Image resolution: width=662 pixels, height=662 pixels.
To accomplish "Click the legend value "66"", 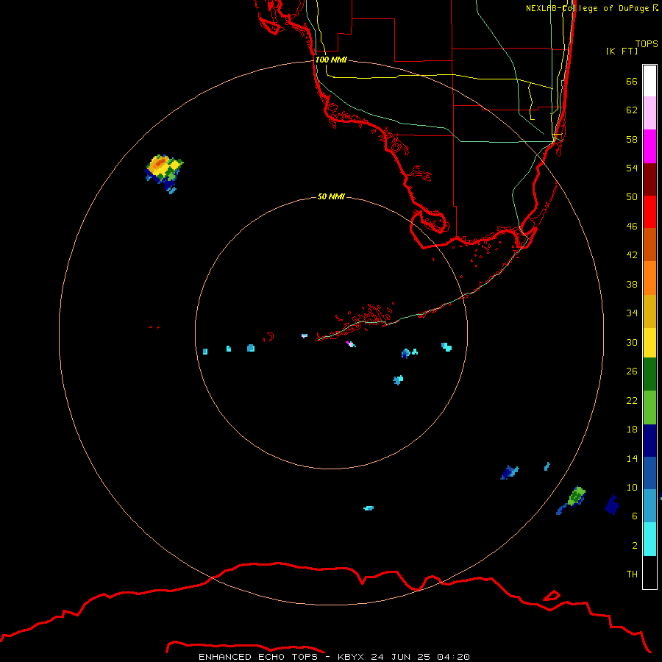I will tap(632, 82).
